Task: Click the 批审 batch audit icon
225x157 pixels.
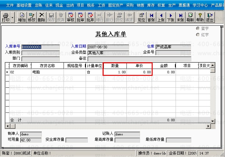Action: pyautogui.click(x=80, y=18)
